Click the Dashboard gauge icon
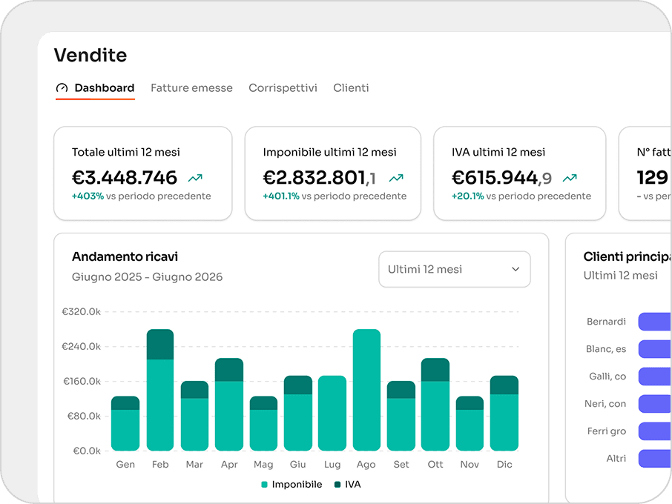Viewport: 672px width, 504px height. 62,87
